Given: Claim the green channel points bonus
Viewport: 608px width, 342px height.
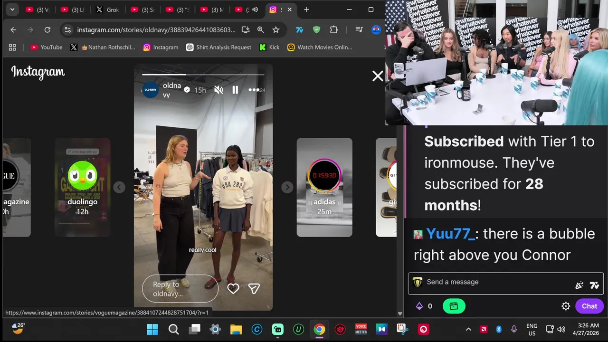Looking at the screenshot, I should [454, 306].
